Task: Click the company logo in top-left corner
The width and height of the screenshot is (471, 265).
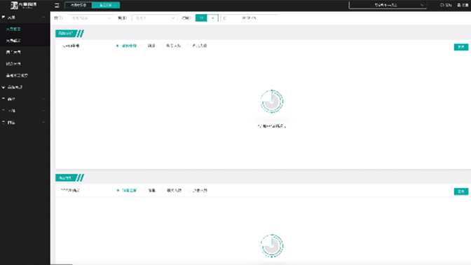Action: click(x=23, y=5)
